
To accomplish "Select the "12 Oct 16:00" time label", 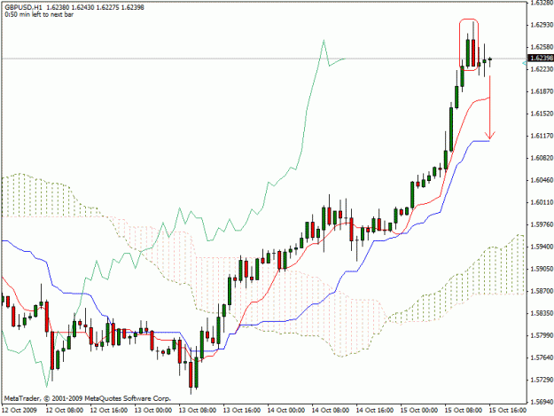I will tap(109, 411).
